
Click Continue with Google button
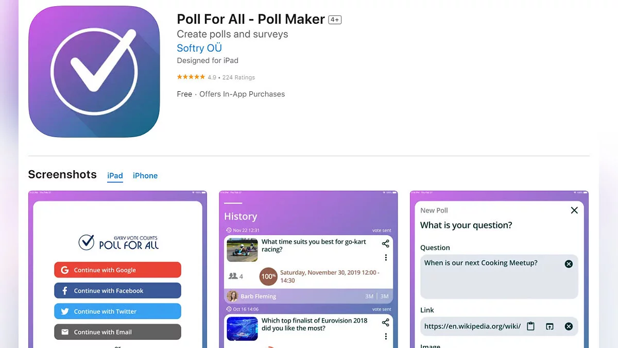(117, 270)
